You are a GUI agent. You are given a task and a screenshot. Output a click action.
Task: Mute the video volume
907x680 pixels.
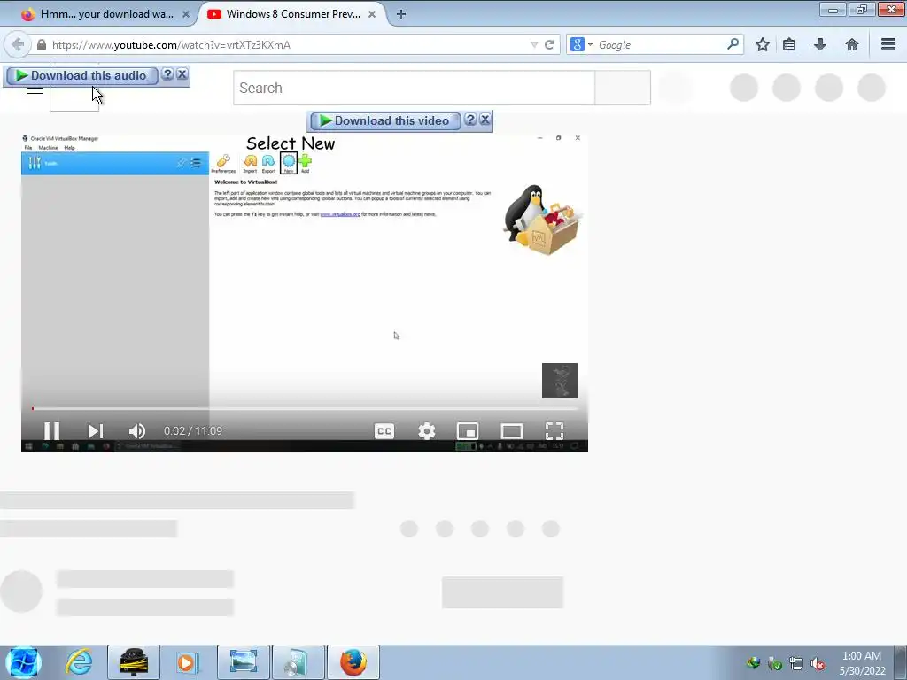[137, 431]
